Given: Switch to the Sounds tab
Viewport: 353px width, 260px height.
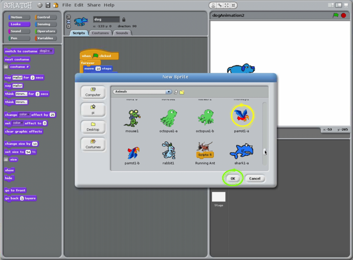Looking at the screenshot, I should coord(122,33).
